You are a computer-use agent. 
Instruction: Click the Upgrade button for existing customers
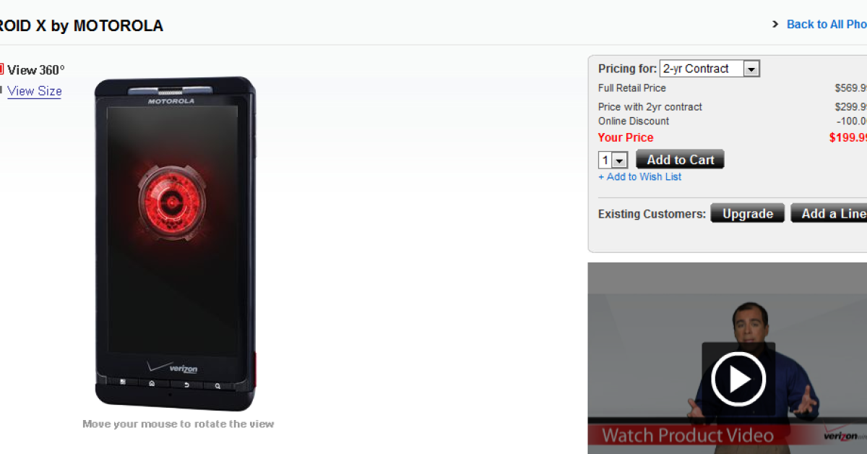[748, 213]
